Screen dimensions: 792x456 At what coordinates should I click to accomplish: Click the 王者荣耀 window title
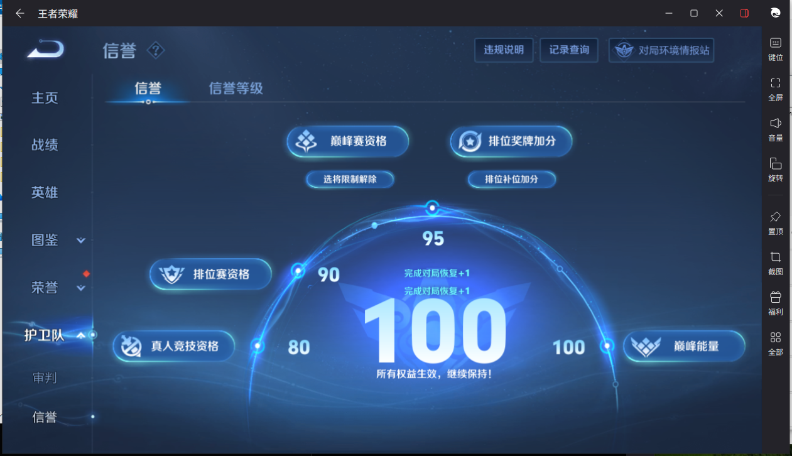coord(58,13)
